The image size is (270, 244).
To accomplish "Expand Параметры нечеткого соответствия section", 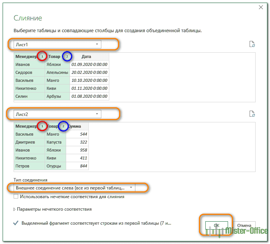I will (x=15, y=209).
